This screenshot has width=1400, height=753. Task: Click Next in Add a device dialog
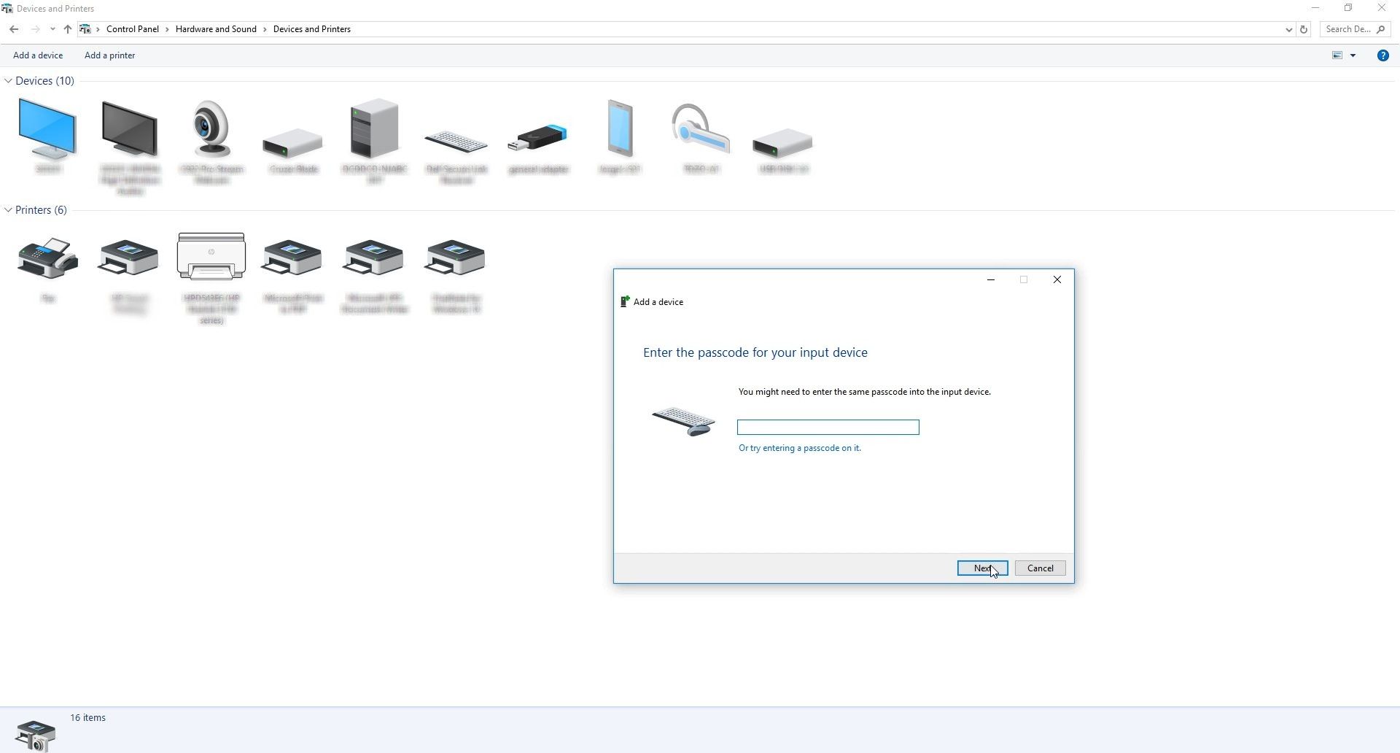(982, 568)
